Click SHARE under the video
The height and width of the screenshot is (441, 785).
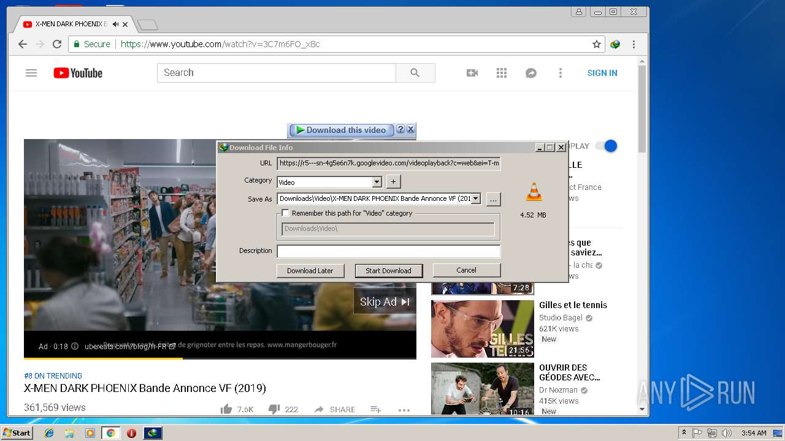[334, 409]
